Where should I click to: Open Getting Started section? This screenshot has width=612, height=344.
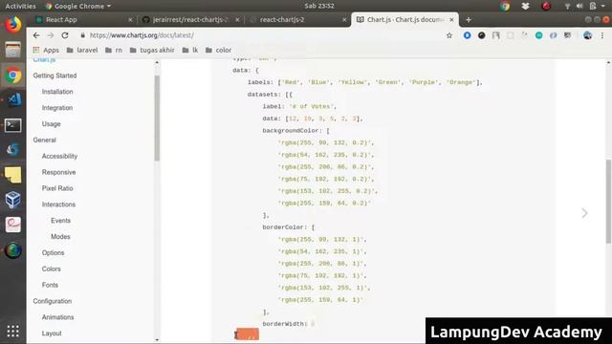coord(55,75)
